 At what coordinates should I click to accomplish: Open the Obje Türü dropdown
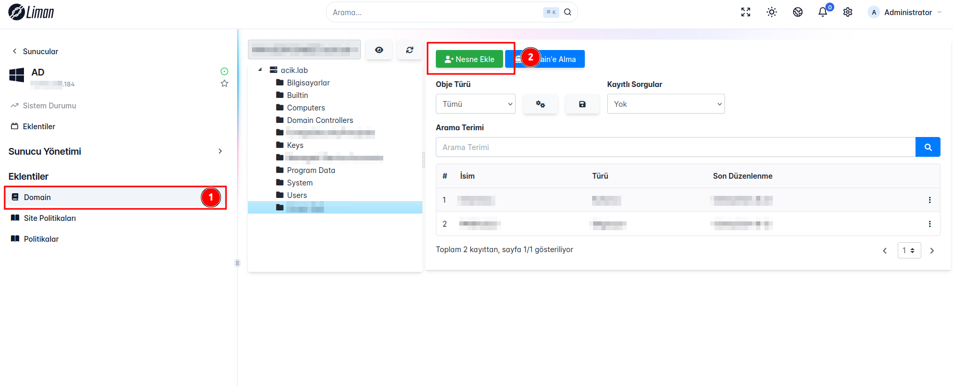click(x=475, y=104)
